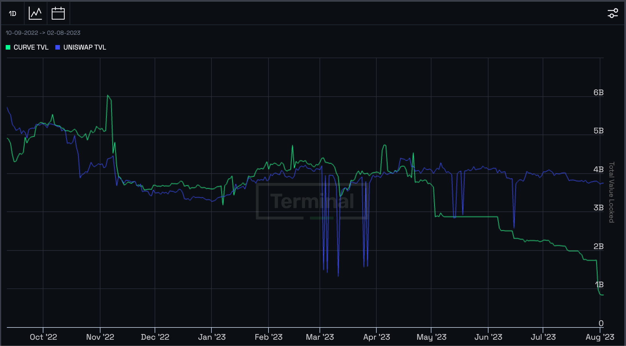Screen dimensions: 626x346
Task: Click the Dec '22 axis label
Action: [x=155, y=337]
